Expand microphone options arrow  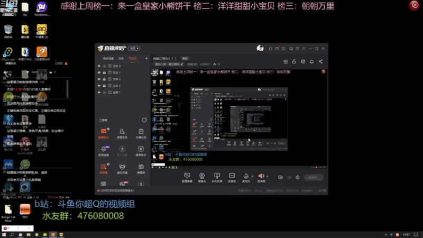pyautogui.click(x=252, y=177)
